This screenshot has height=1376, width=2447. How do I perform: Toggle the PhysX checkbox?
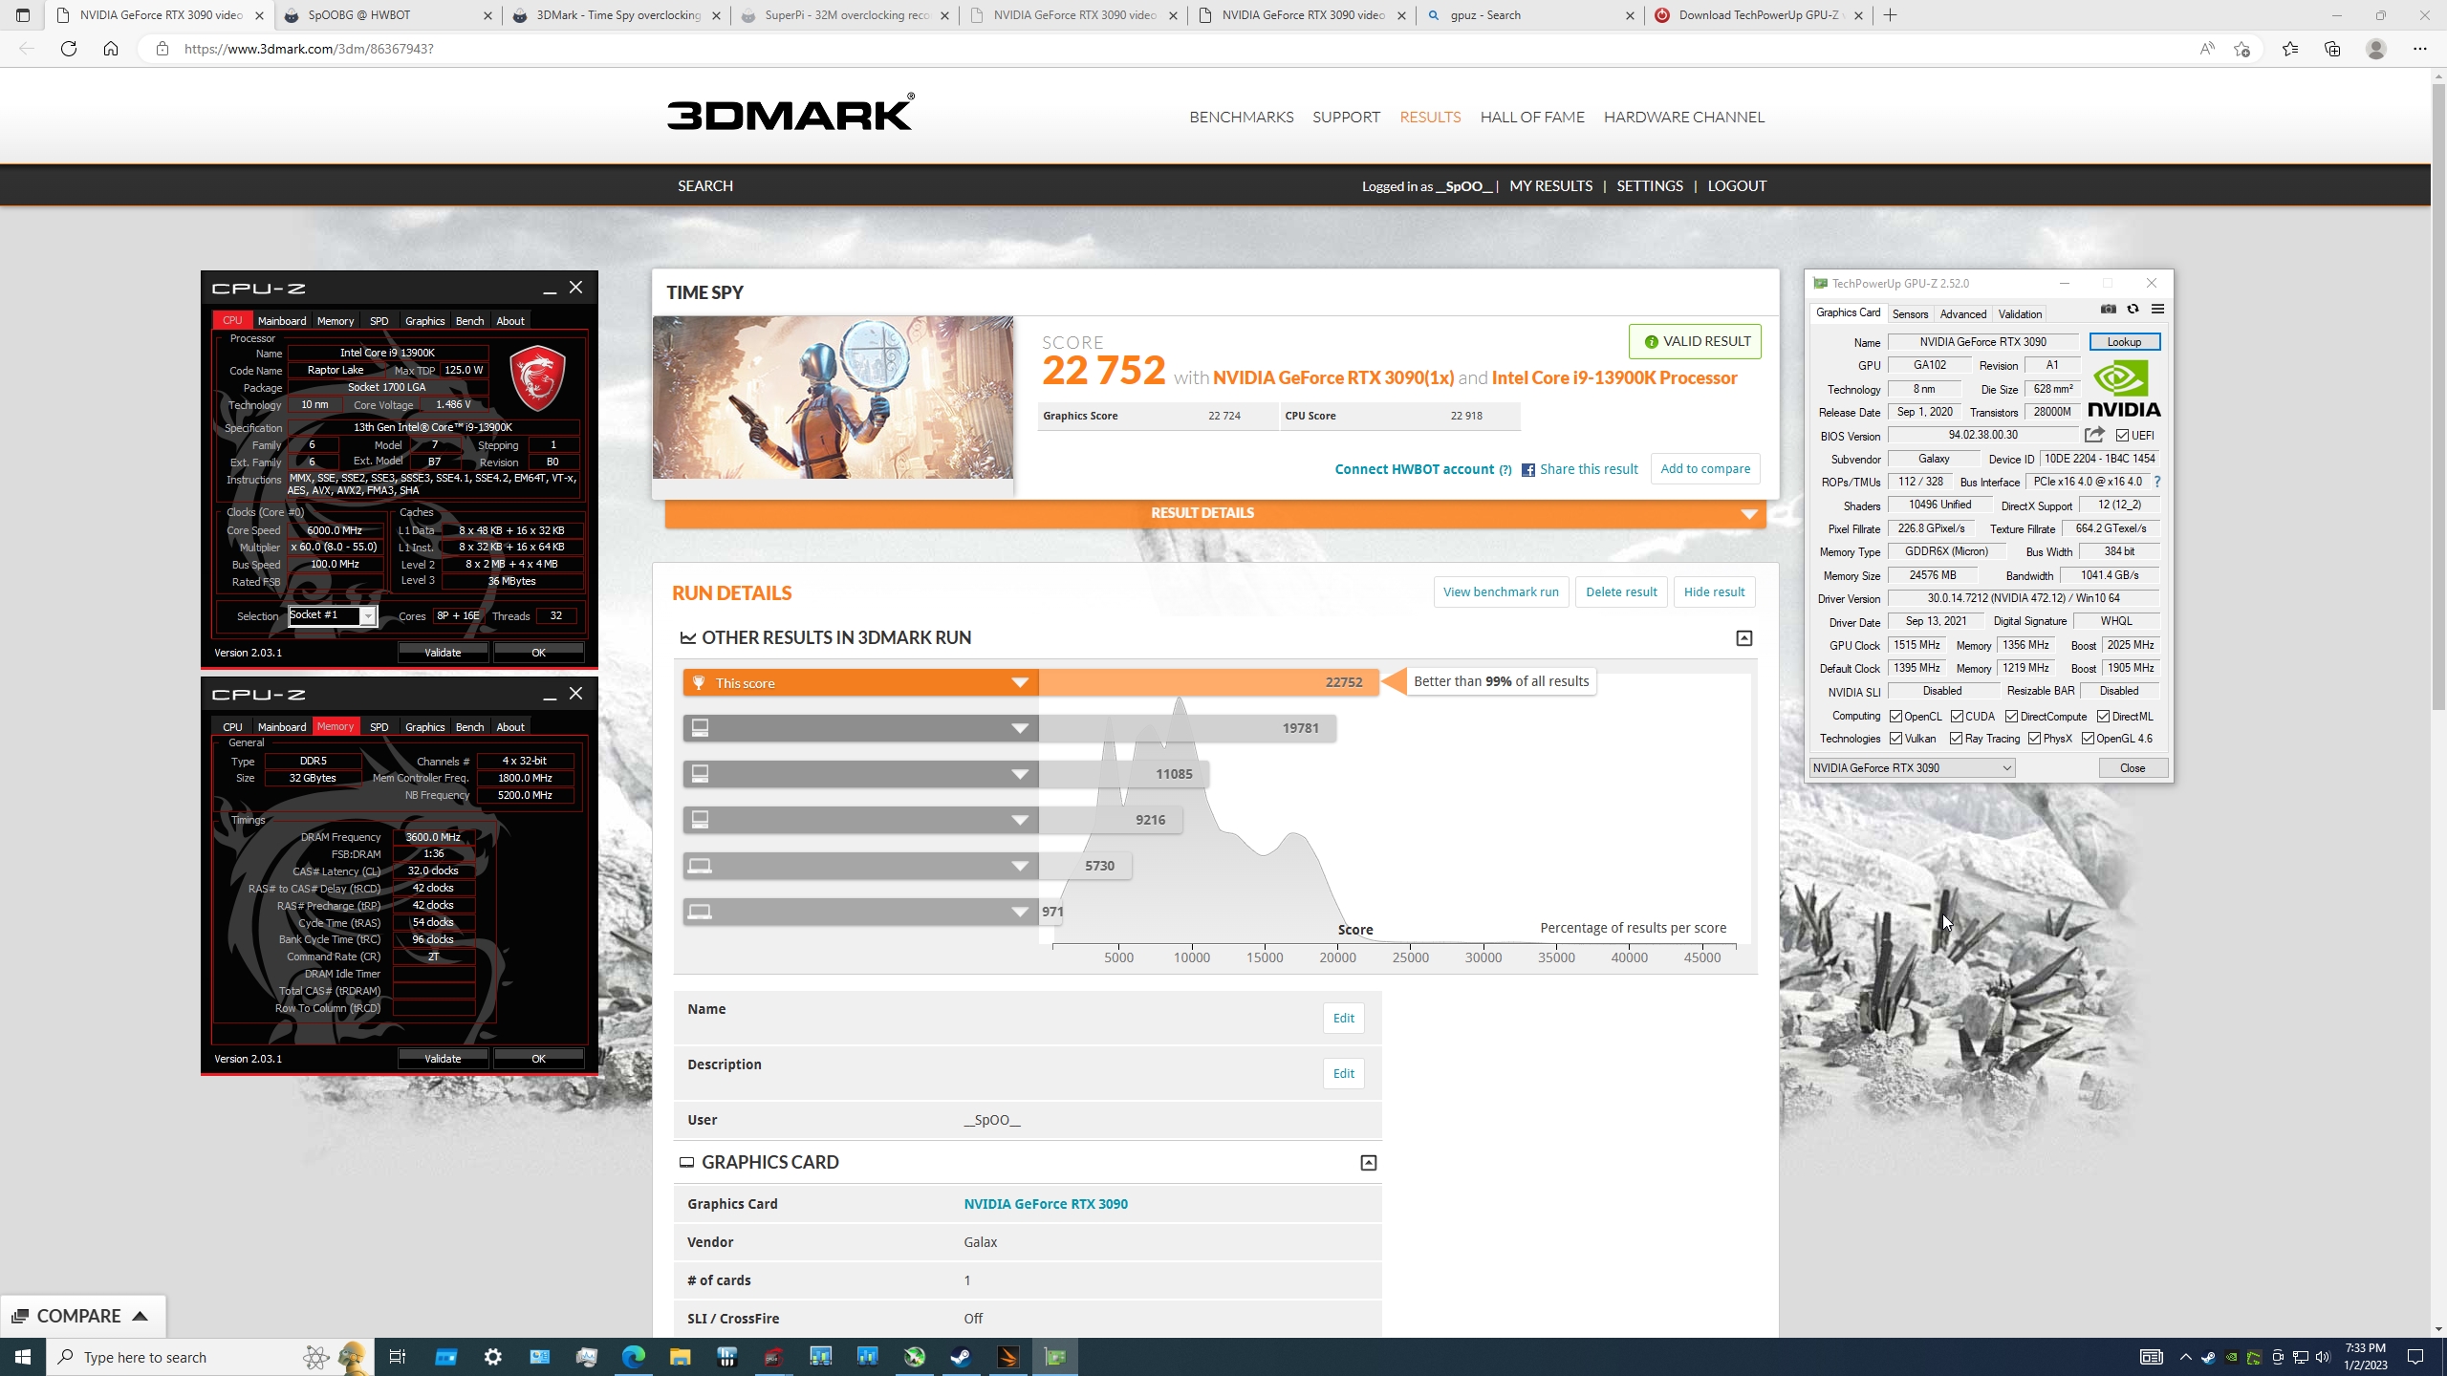(2034, 739)
